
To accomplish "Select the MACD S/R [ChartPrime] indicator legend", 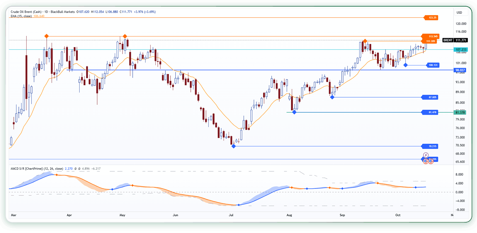I will point(37,169).
